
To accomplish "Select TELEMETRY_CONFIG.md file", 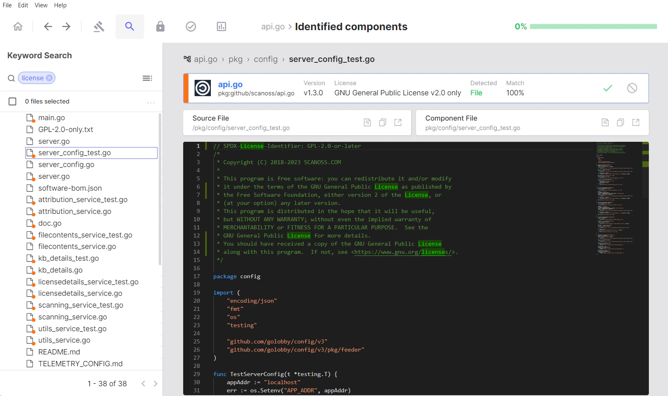I will coord(80,364).
